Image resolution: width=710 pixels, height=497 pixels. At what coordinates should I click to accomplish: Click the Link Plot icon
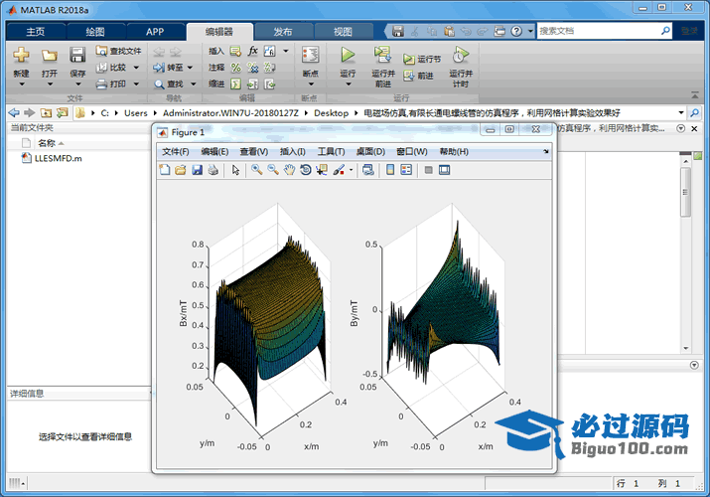[x=368, y=170]
